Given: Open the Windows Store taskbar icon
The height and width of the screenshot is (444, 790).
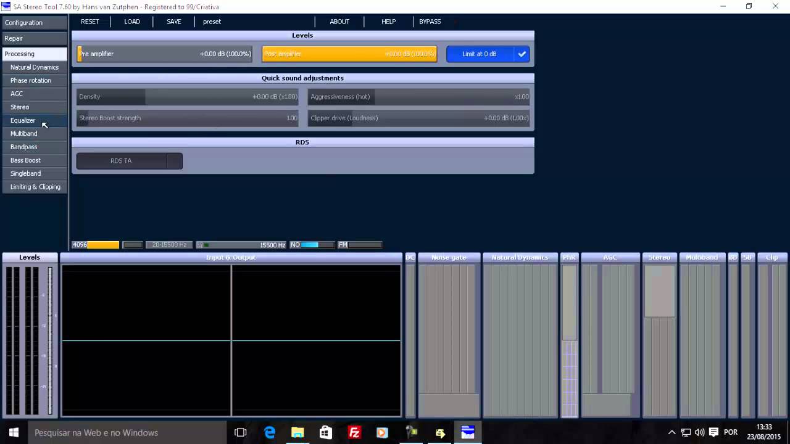Looking at the screenshot, I should click(326, 432).
